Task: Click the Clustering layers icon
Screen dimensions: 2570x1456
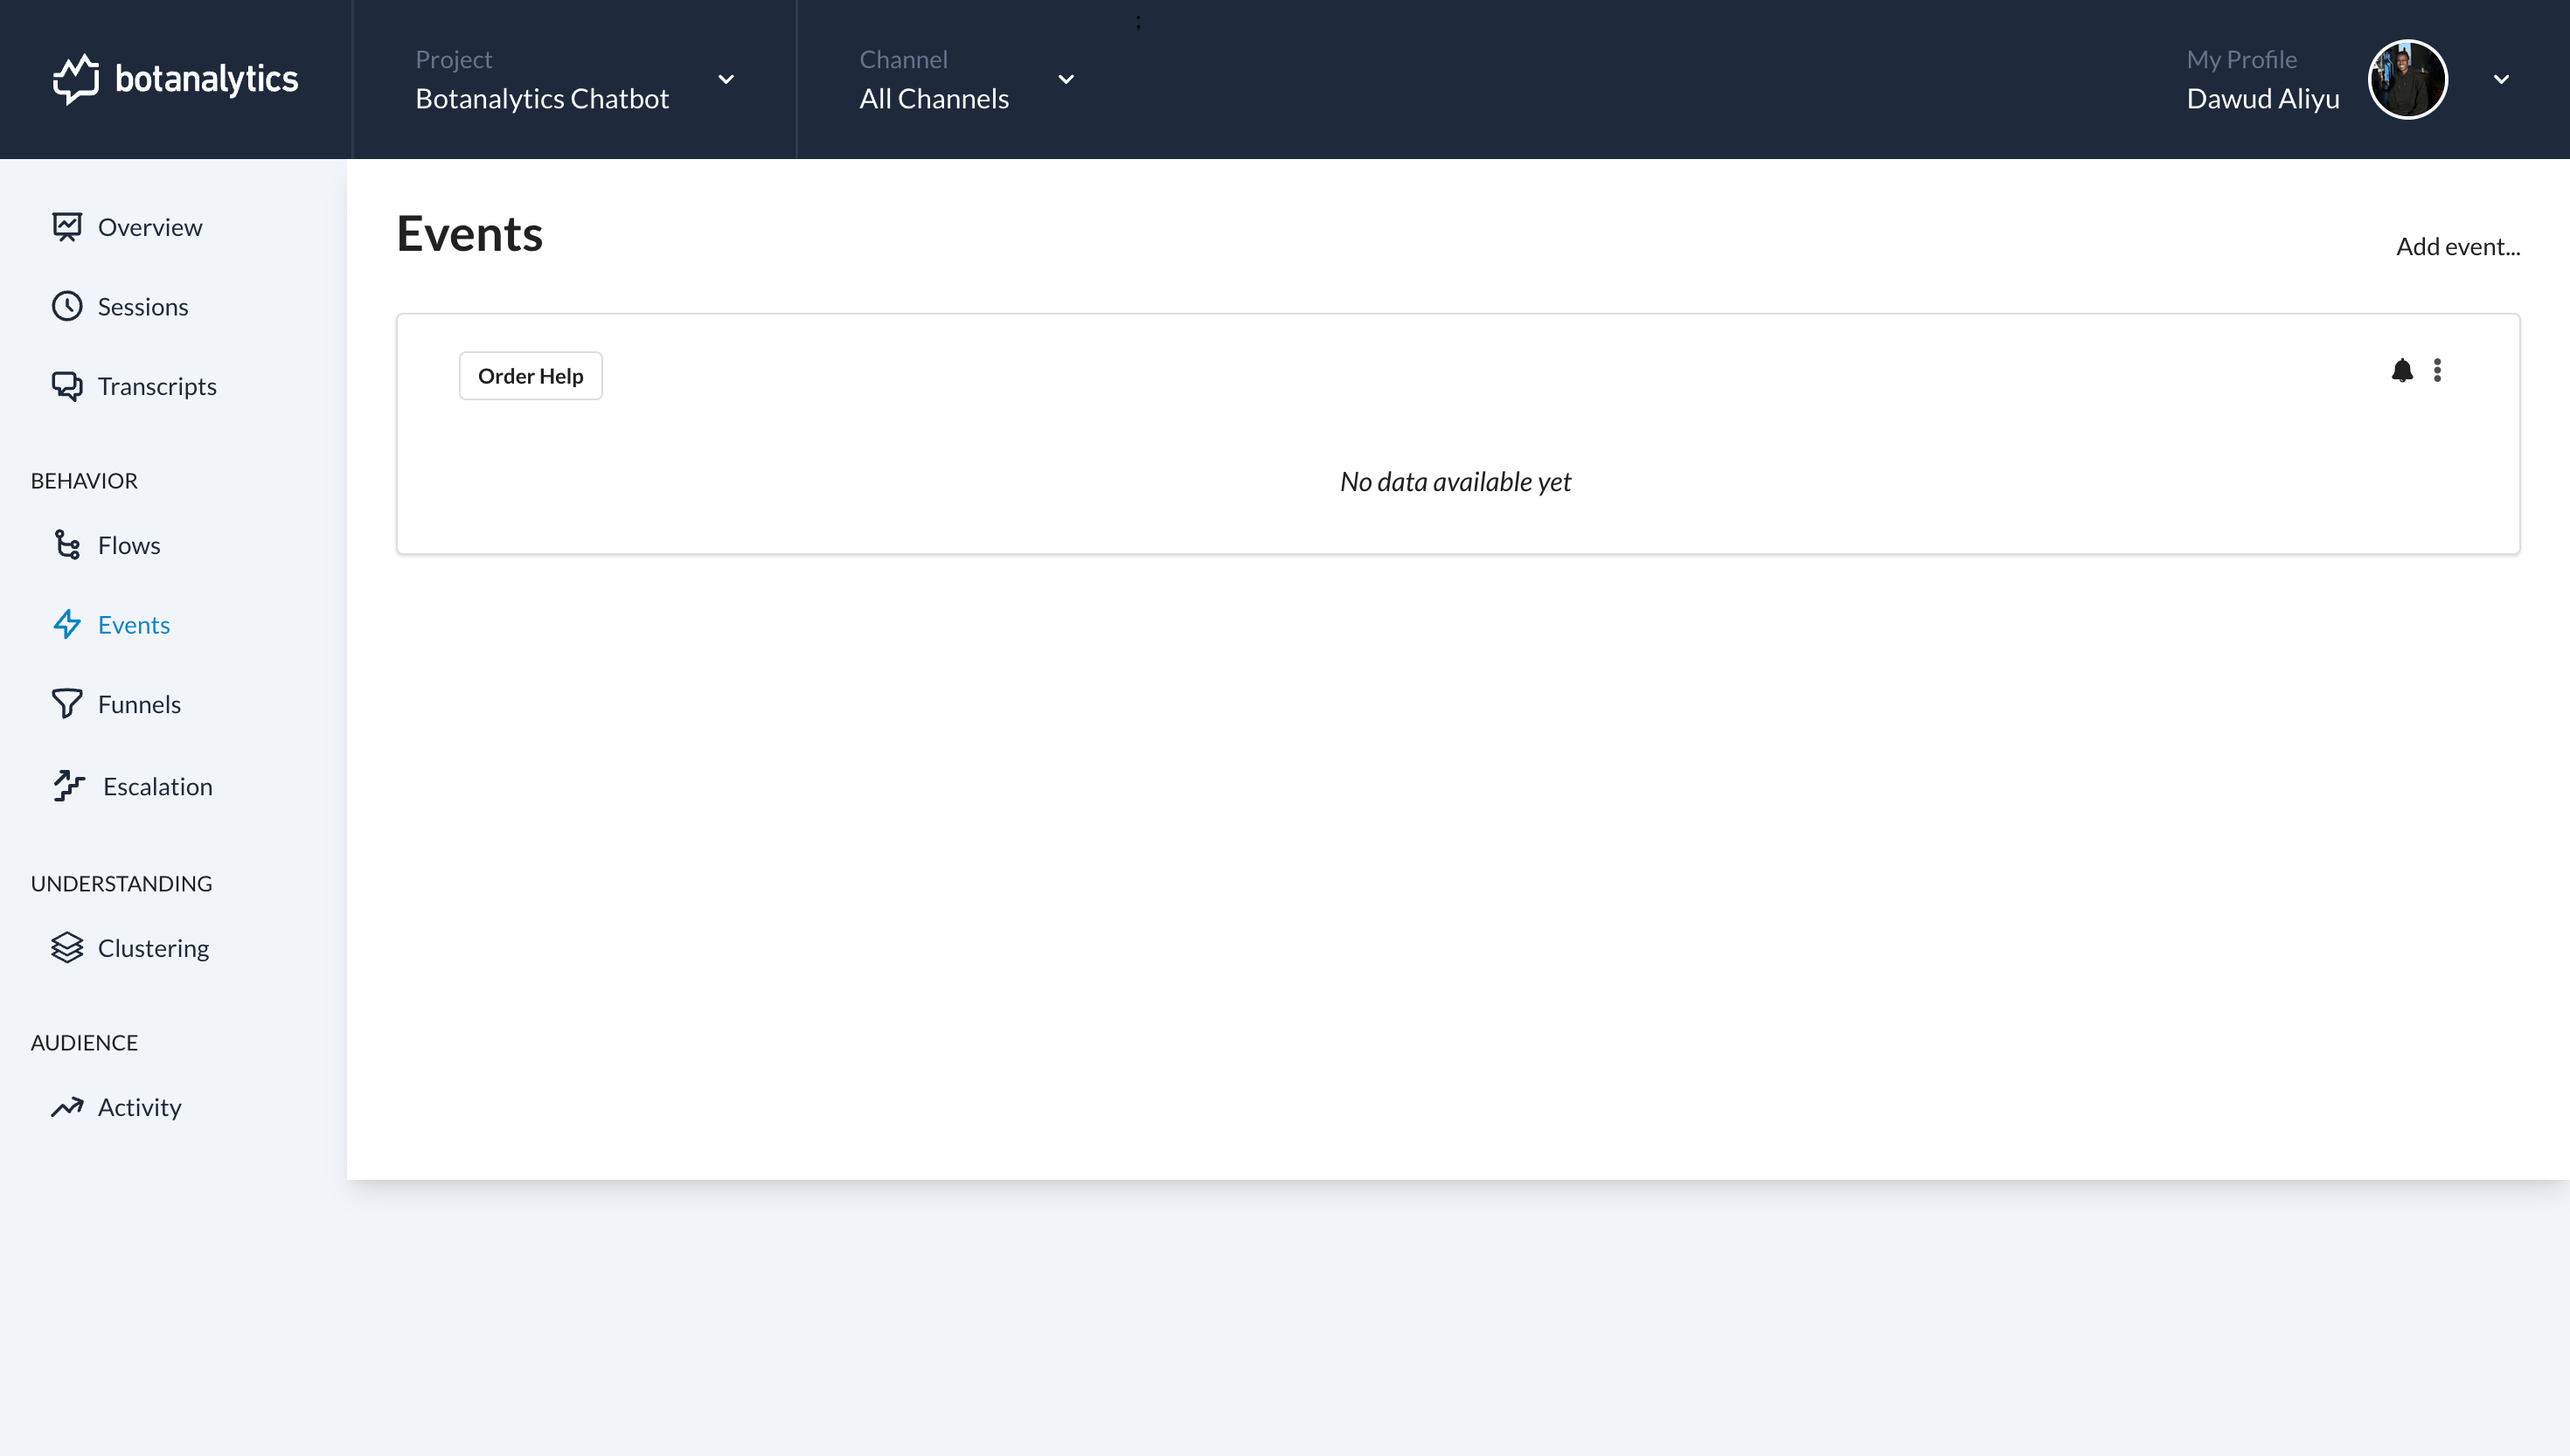Action: [x=67, y=946]
